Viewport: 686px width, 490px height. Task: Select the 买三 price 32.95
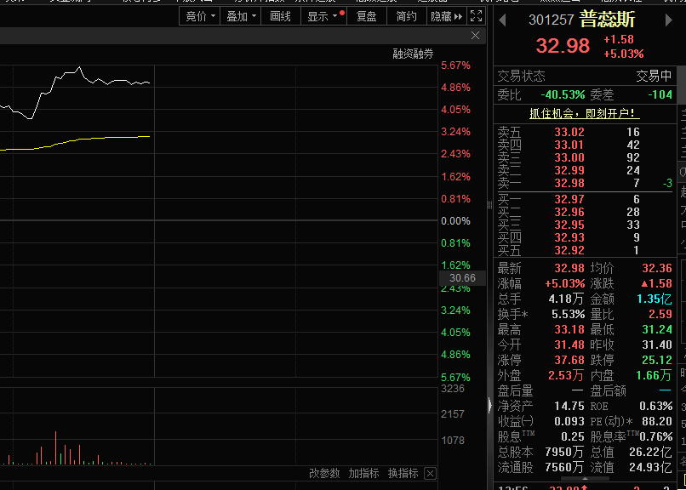tap(569, 225)
